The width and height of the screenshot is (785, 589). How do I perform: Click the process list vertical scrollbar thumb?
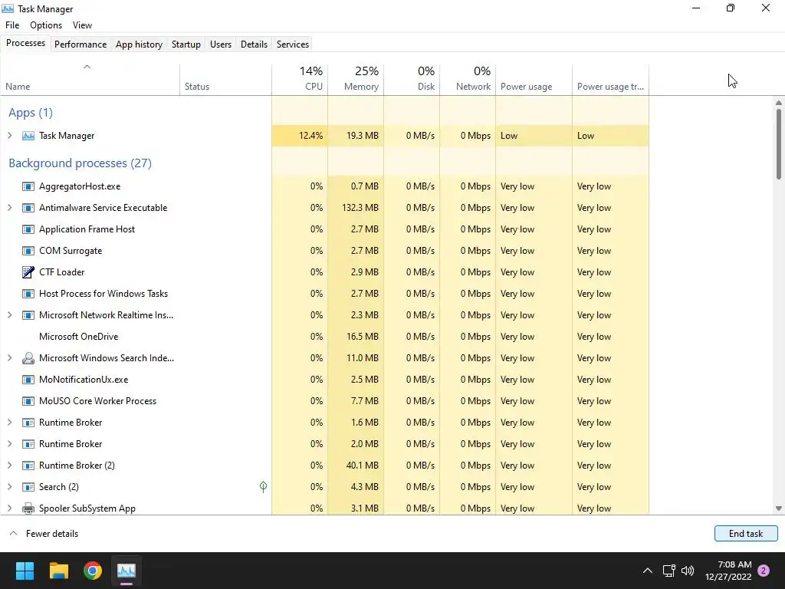tap(779, 143)
